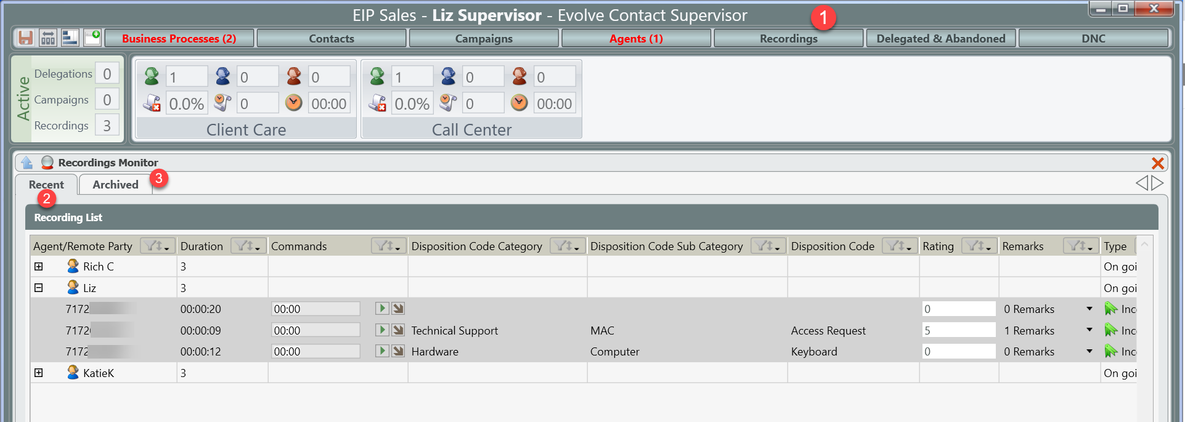Expand the Rich C agent row

(x=39, y=267)
